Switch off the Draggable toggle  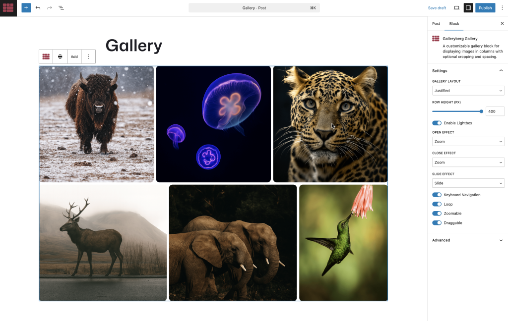pyautogui.click(x=437, y=223)
